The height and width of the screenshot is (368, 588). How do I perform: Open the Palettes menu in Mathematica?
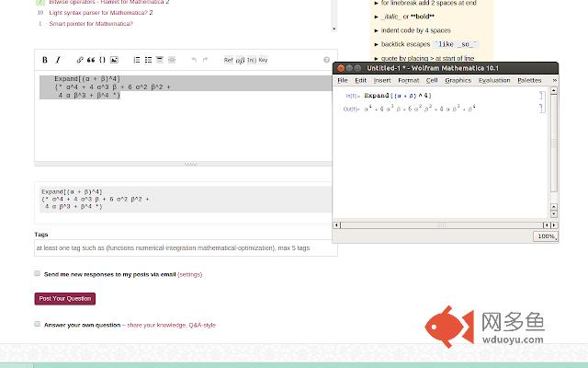tap(529, 80)
